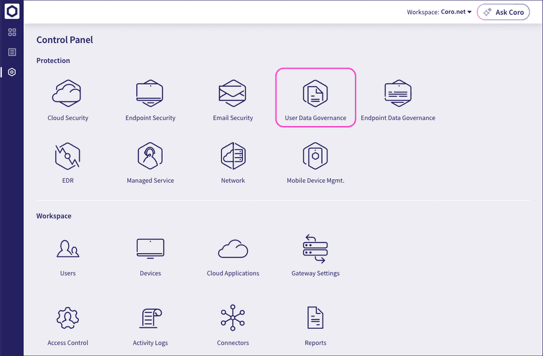543x356 pixels.
Task: Open the Access Control gear icon
Action: coord(67,318)
